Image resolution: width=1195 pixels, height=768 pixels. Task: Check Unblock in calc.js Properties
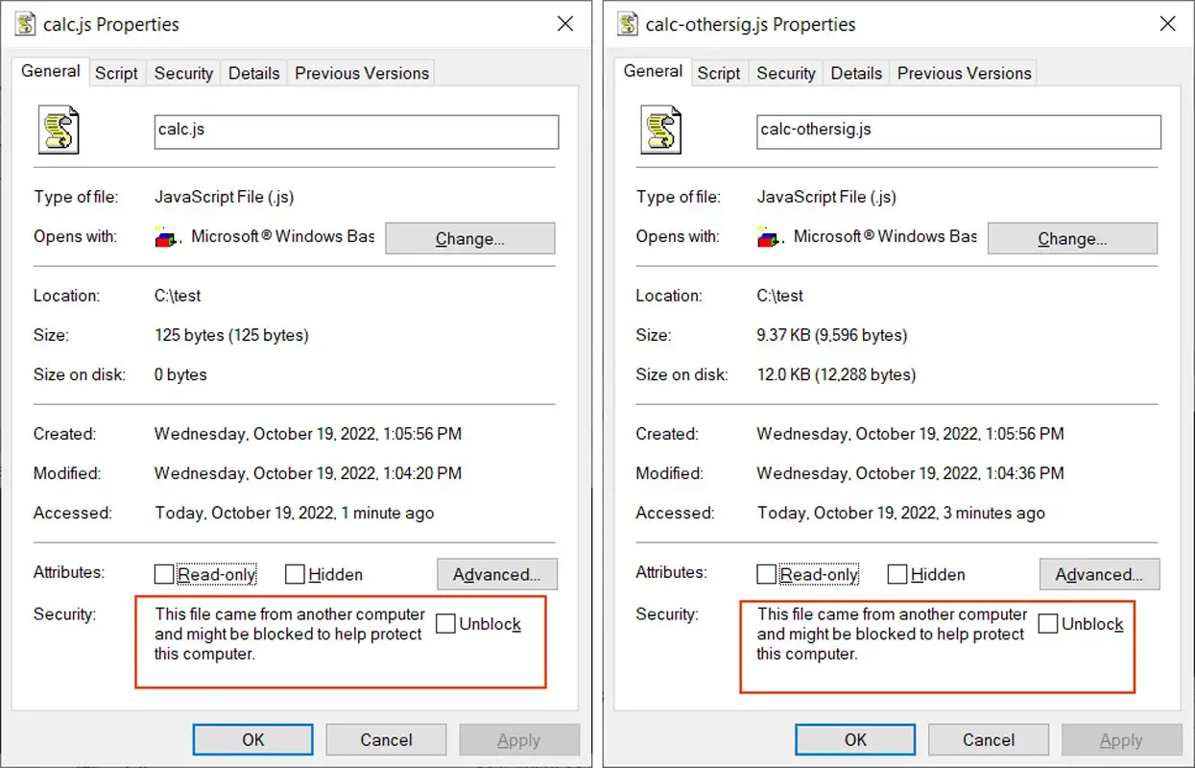tap(445, 624)
